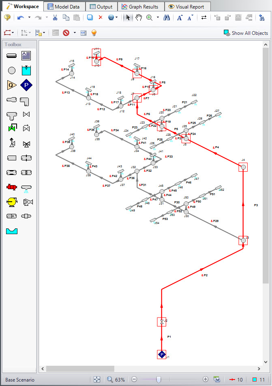
Task: Click the zoom-in plus button
Action: pyautogui.click(x=206, y=380)
